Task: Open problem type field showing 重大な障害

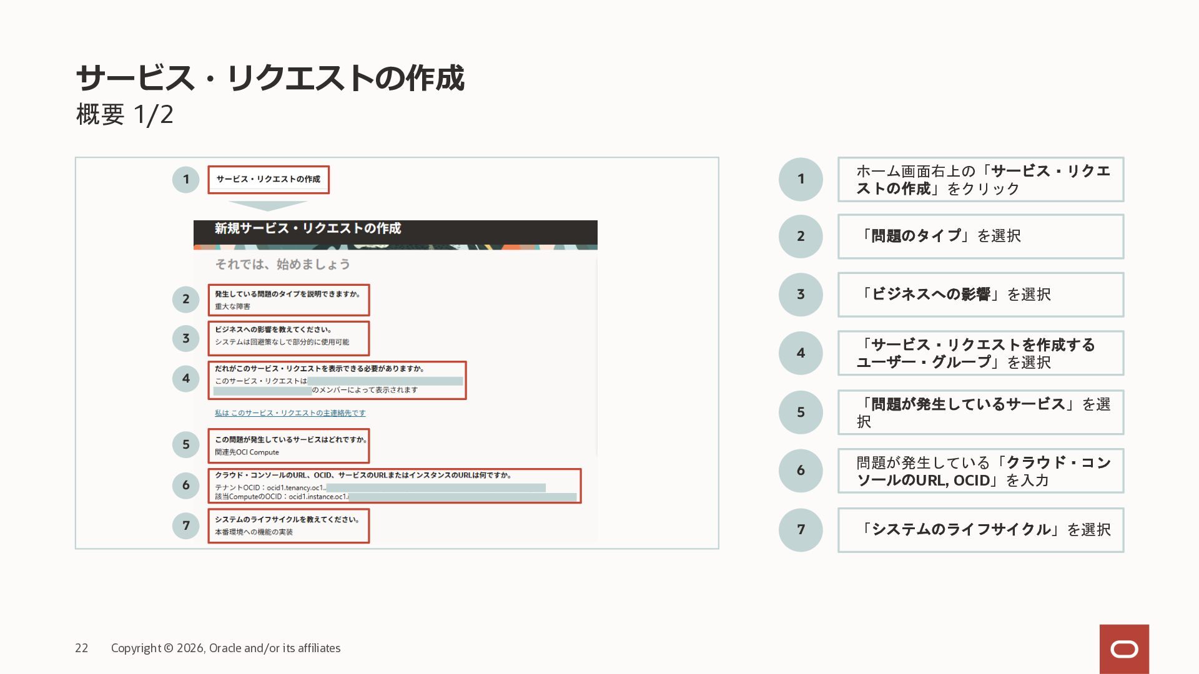Action: click(289, 300)
